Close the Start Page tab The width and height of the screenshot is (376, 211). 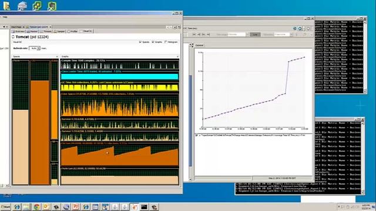click(x=23, y=27)
